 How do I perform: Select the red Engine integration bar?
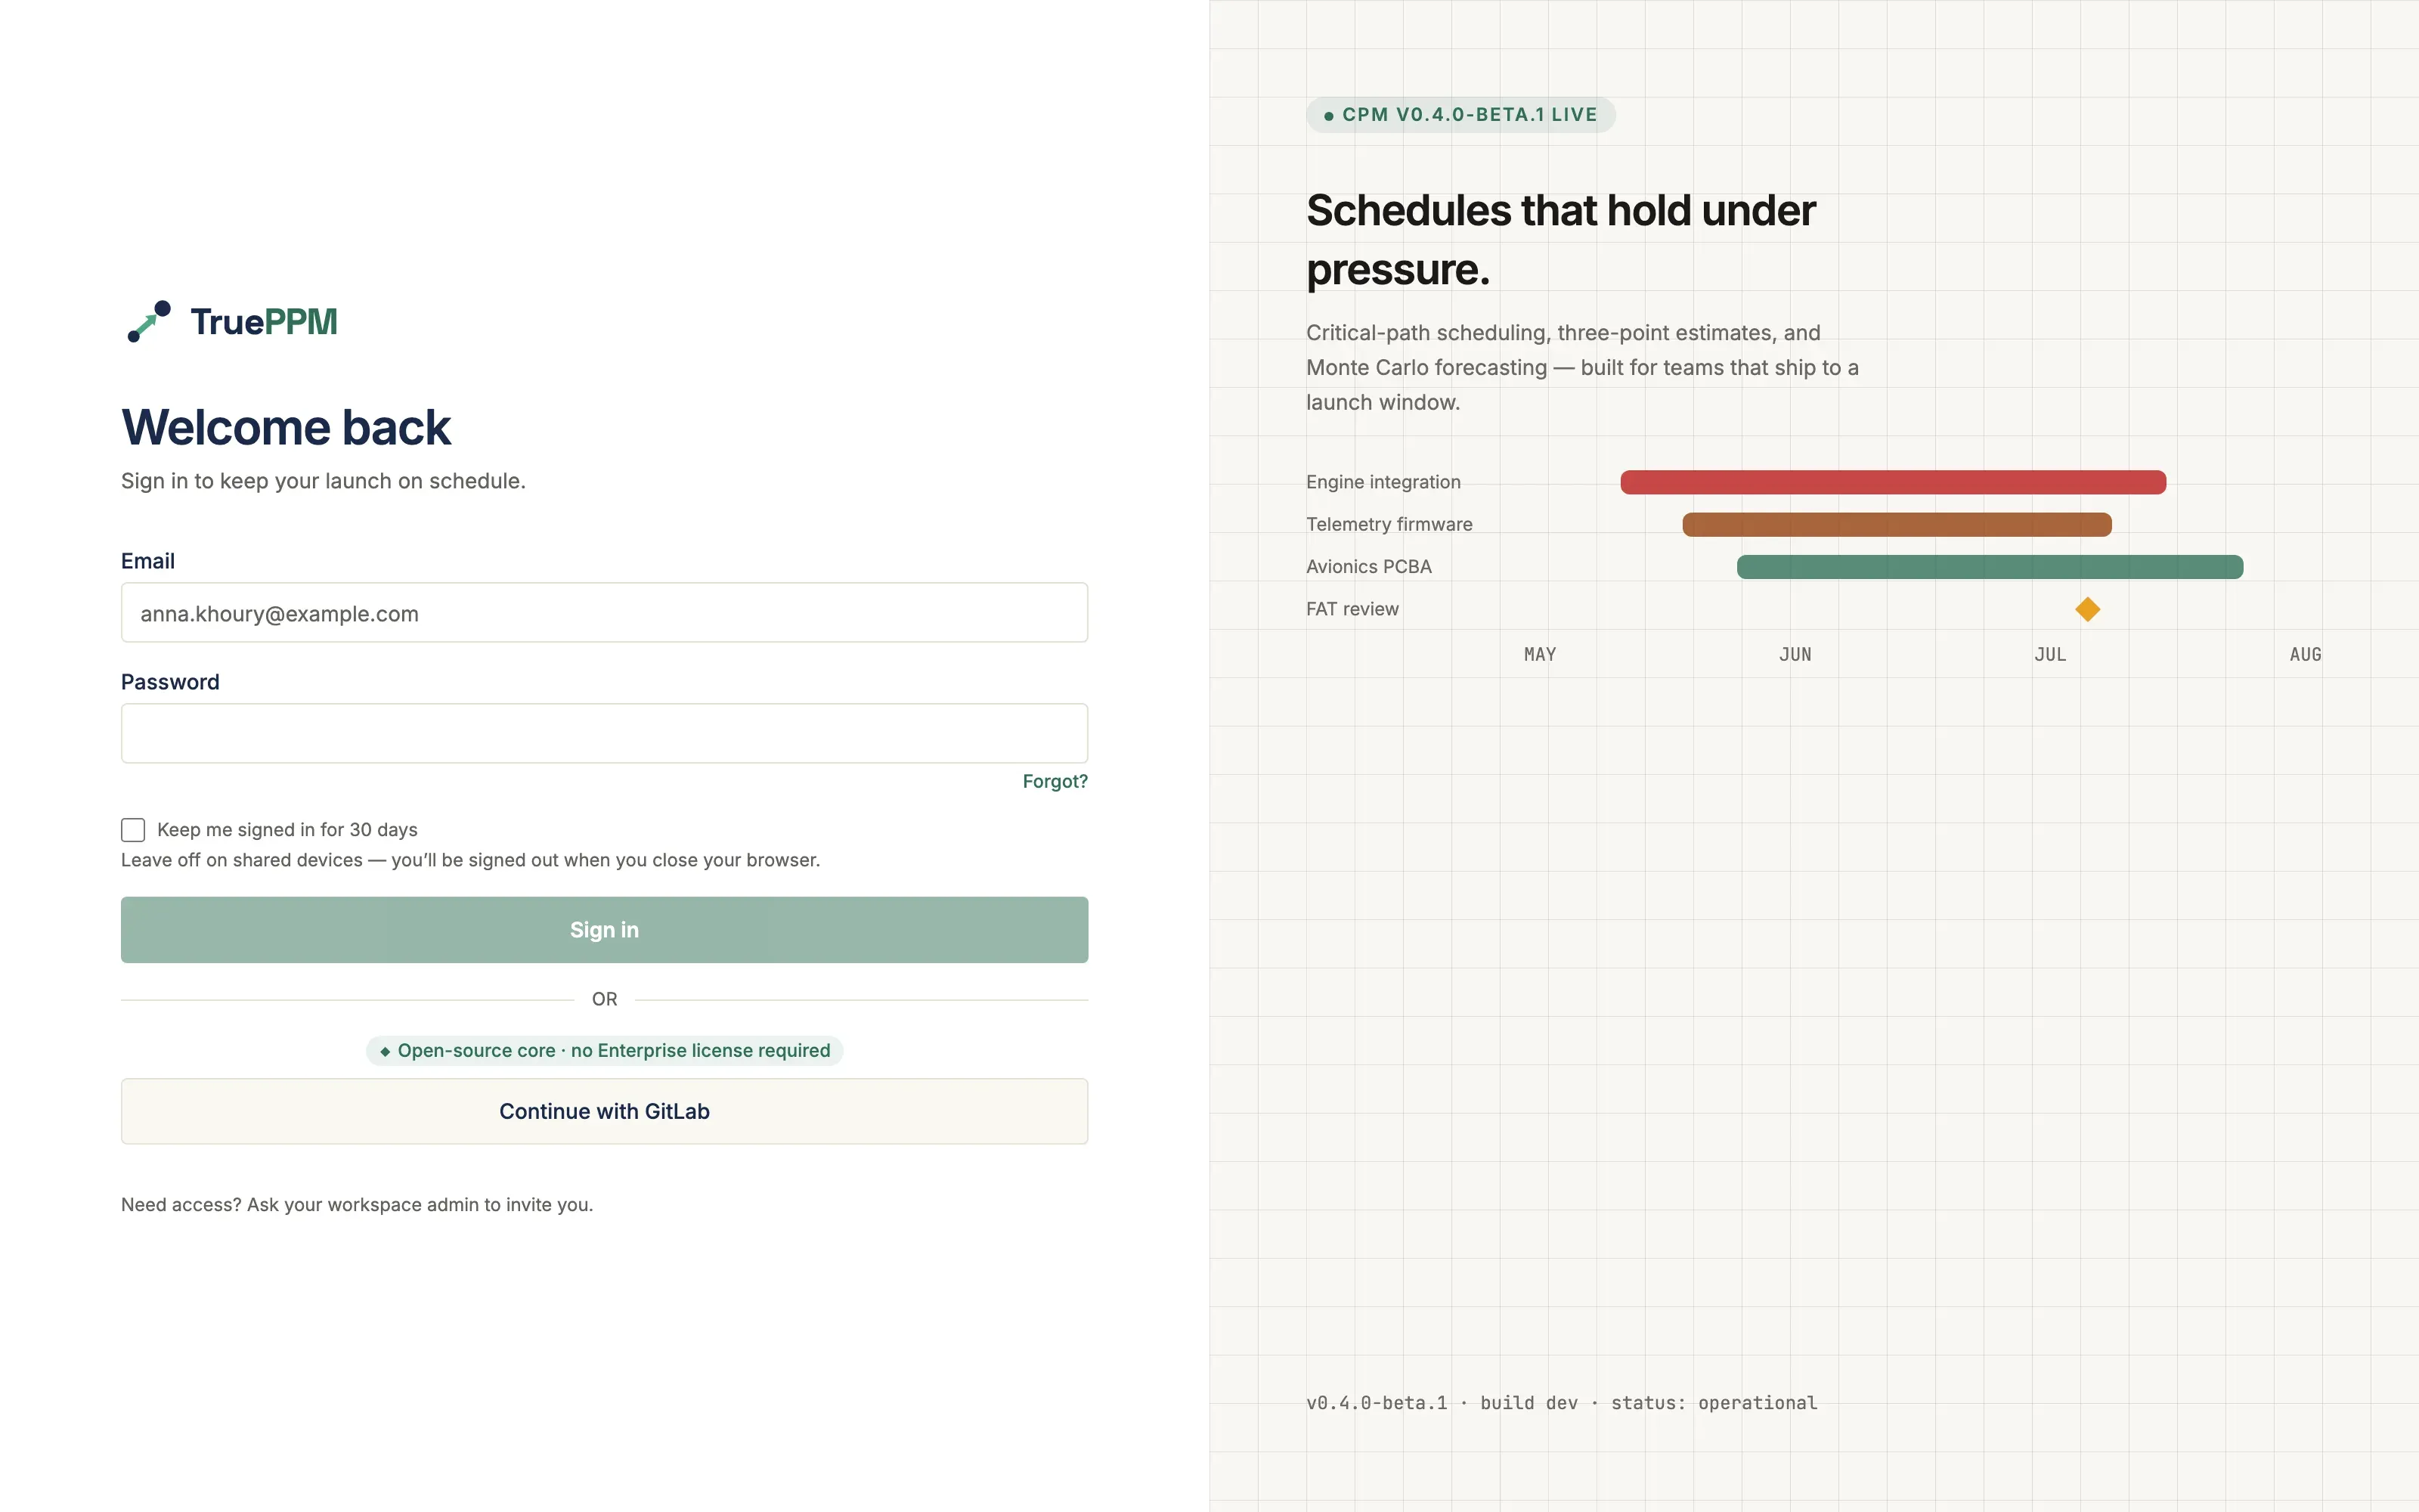coord(1892,482)
